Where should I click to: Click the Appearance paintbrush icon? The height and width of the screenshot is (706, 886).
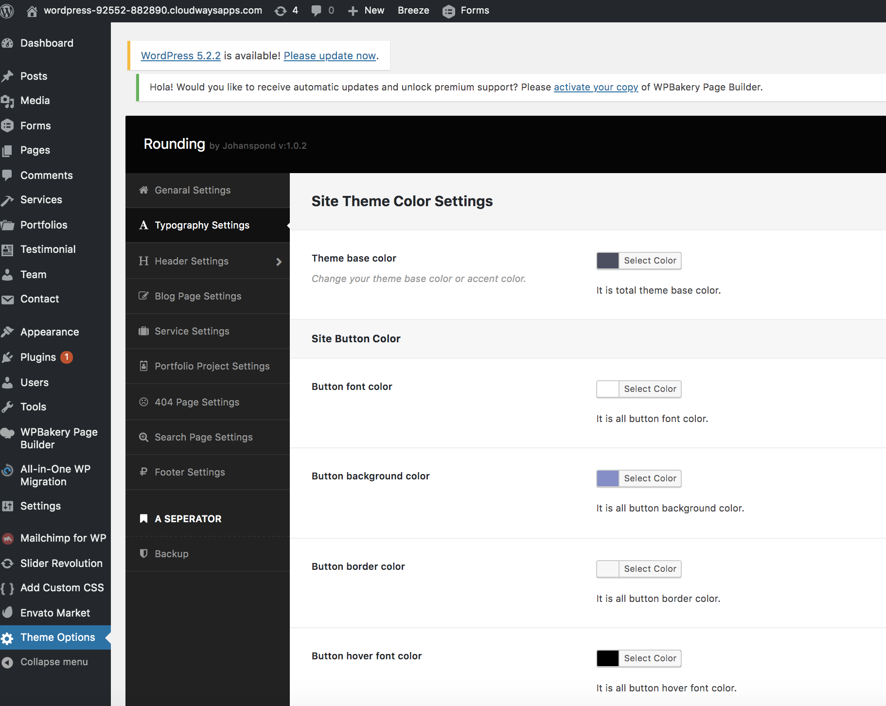(x=7, y=332)
